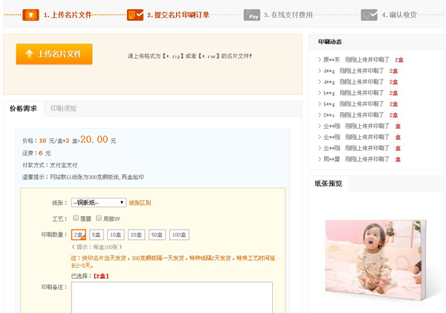Enable the 覆膜 checkbox
446x313 pixels.
[x=76, y=218]
